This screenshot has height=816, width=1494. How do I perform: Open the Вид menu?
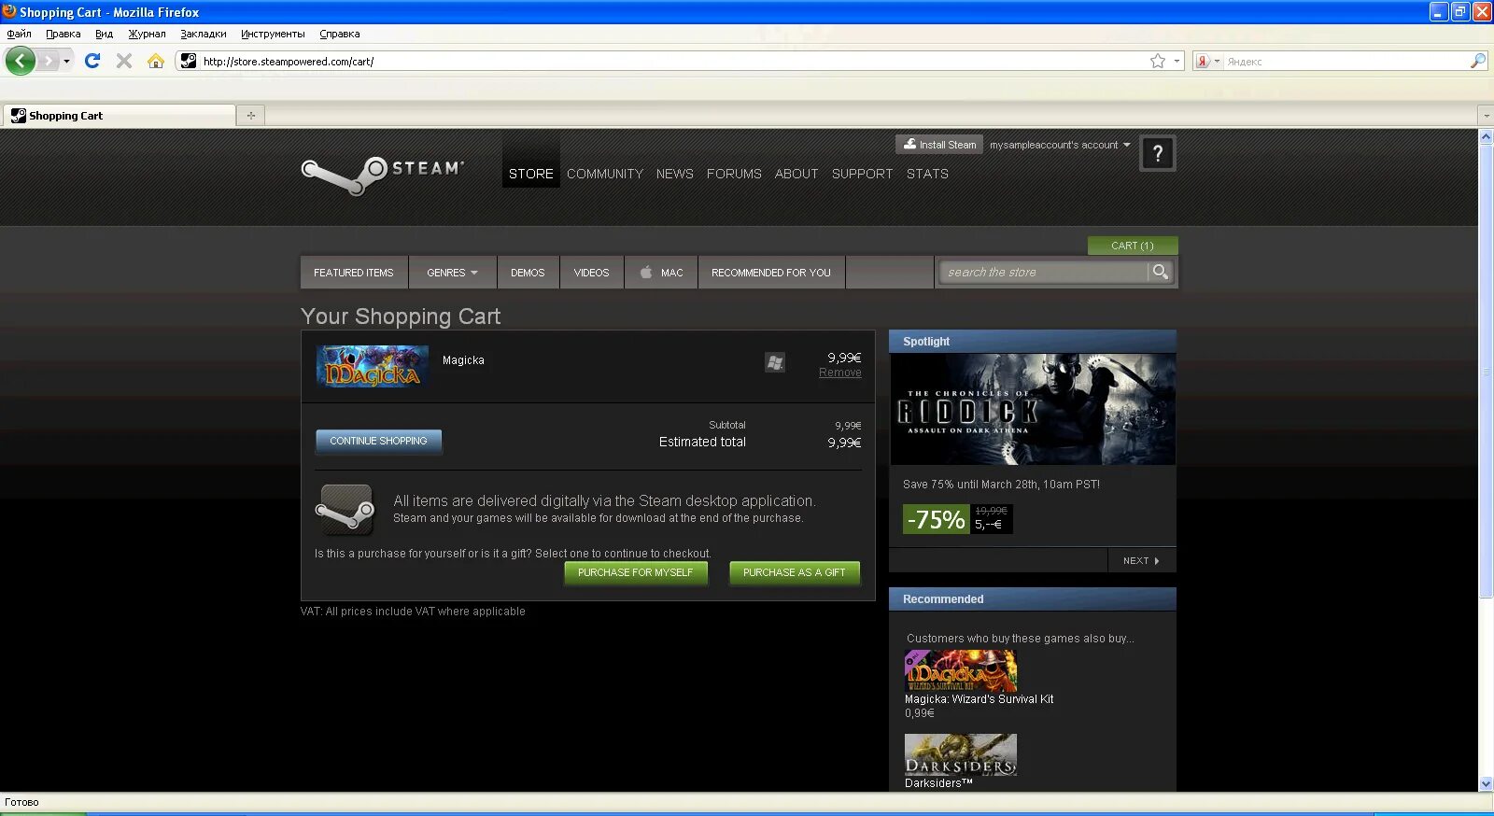pos(104,34)
